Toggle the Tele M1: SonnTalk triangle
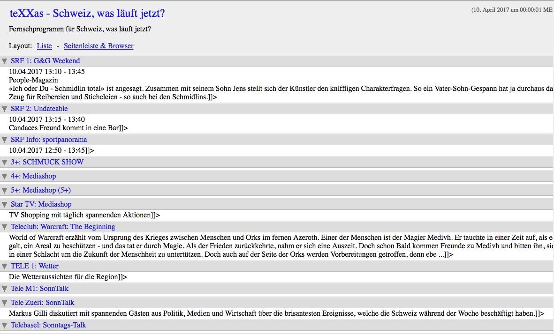Image resolution: width=554 pixels, height=334 pixels. click(x=5, y=289)
